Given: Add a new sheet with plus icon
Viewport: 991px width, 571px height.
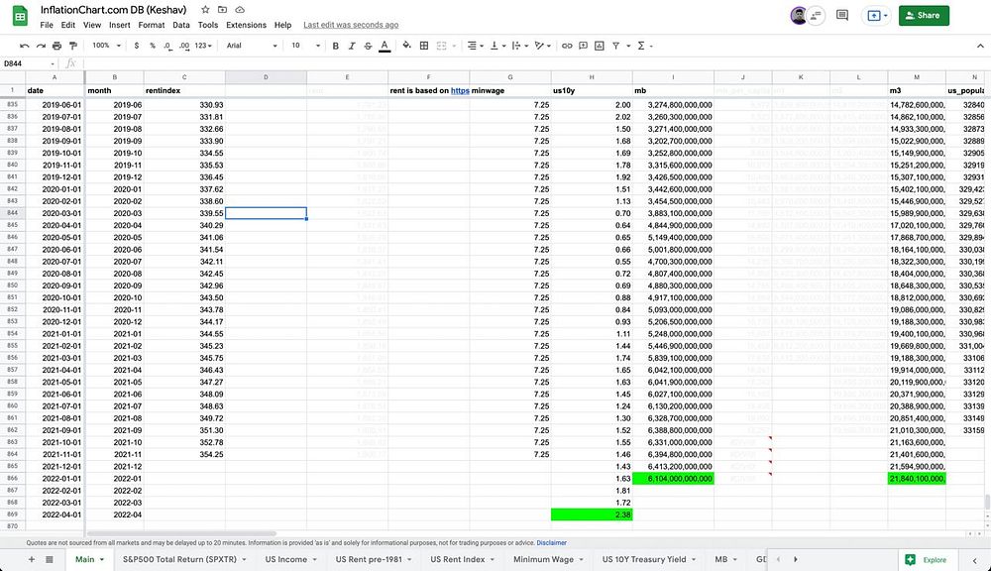Looking at the screenshot, I should pyautogui.click(x=32, y=560).
